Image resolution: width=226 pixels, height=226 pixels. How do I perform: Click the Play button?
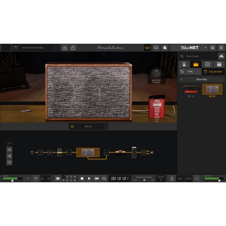pos(89,179)
